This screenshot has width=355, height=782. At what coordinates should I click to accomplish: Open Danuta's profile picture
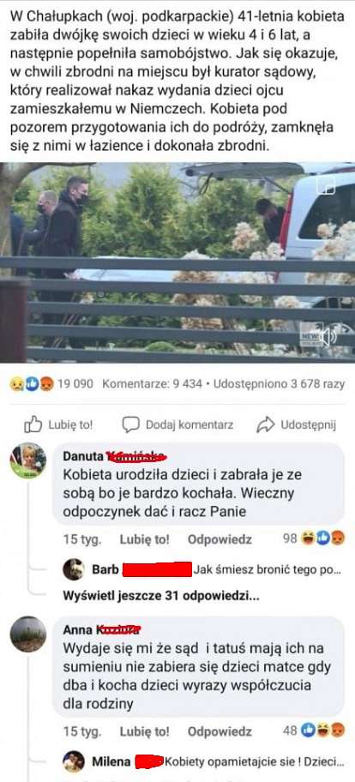pyautogui.click(x=28, y=460)
